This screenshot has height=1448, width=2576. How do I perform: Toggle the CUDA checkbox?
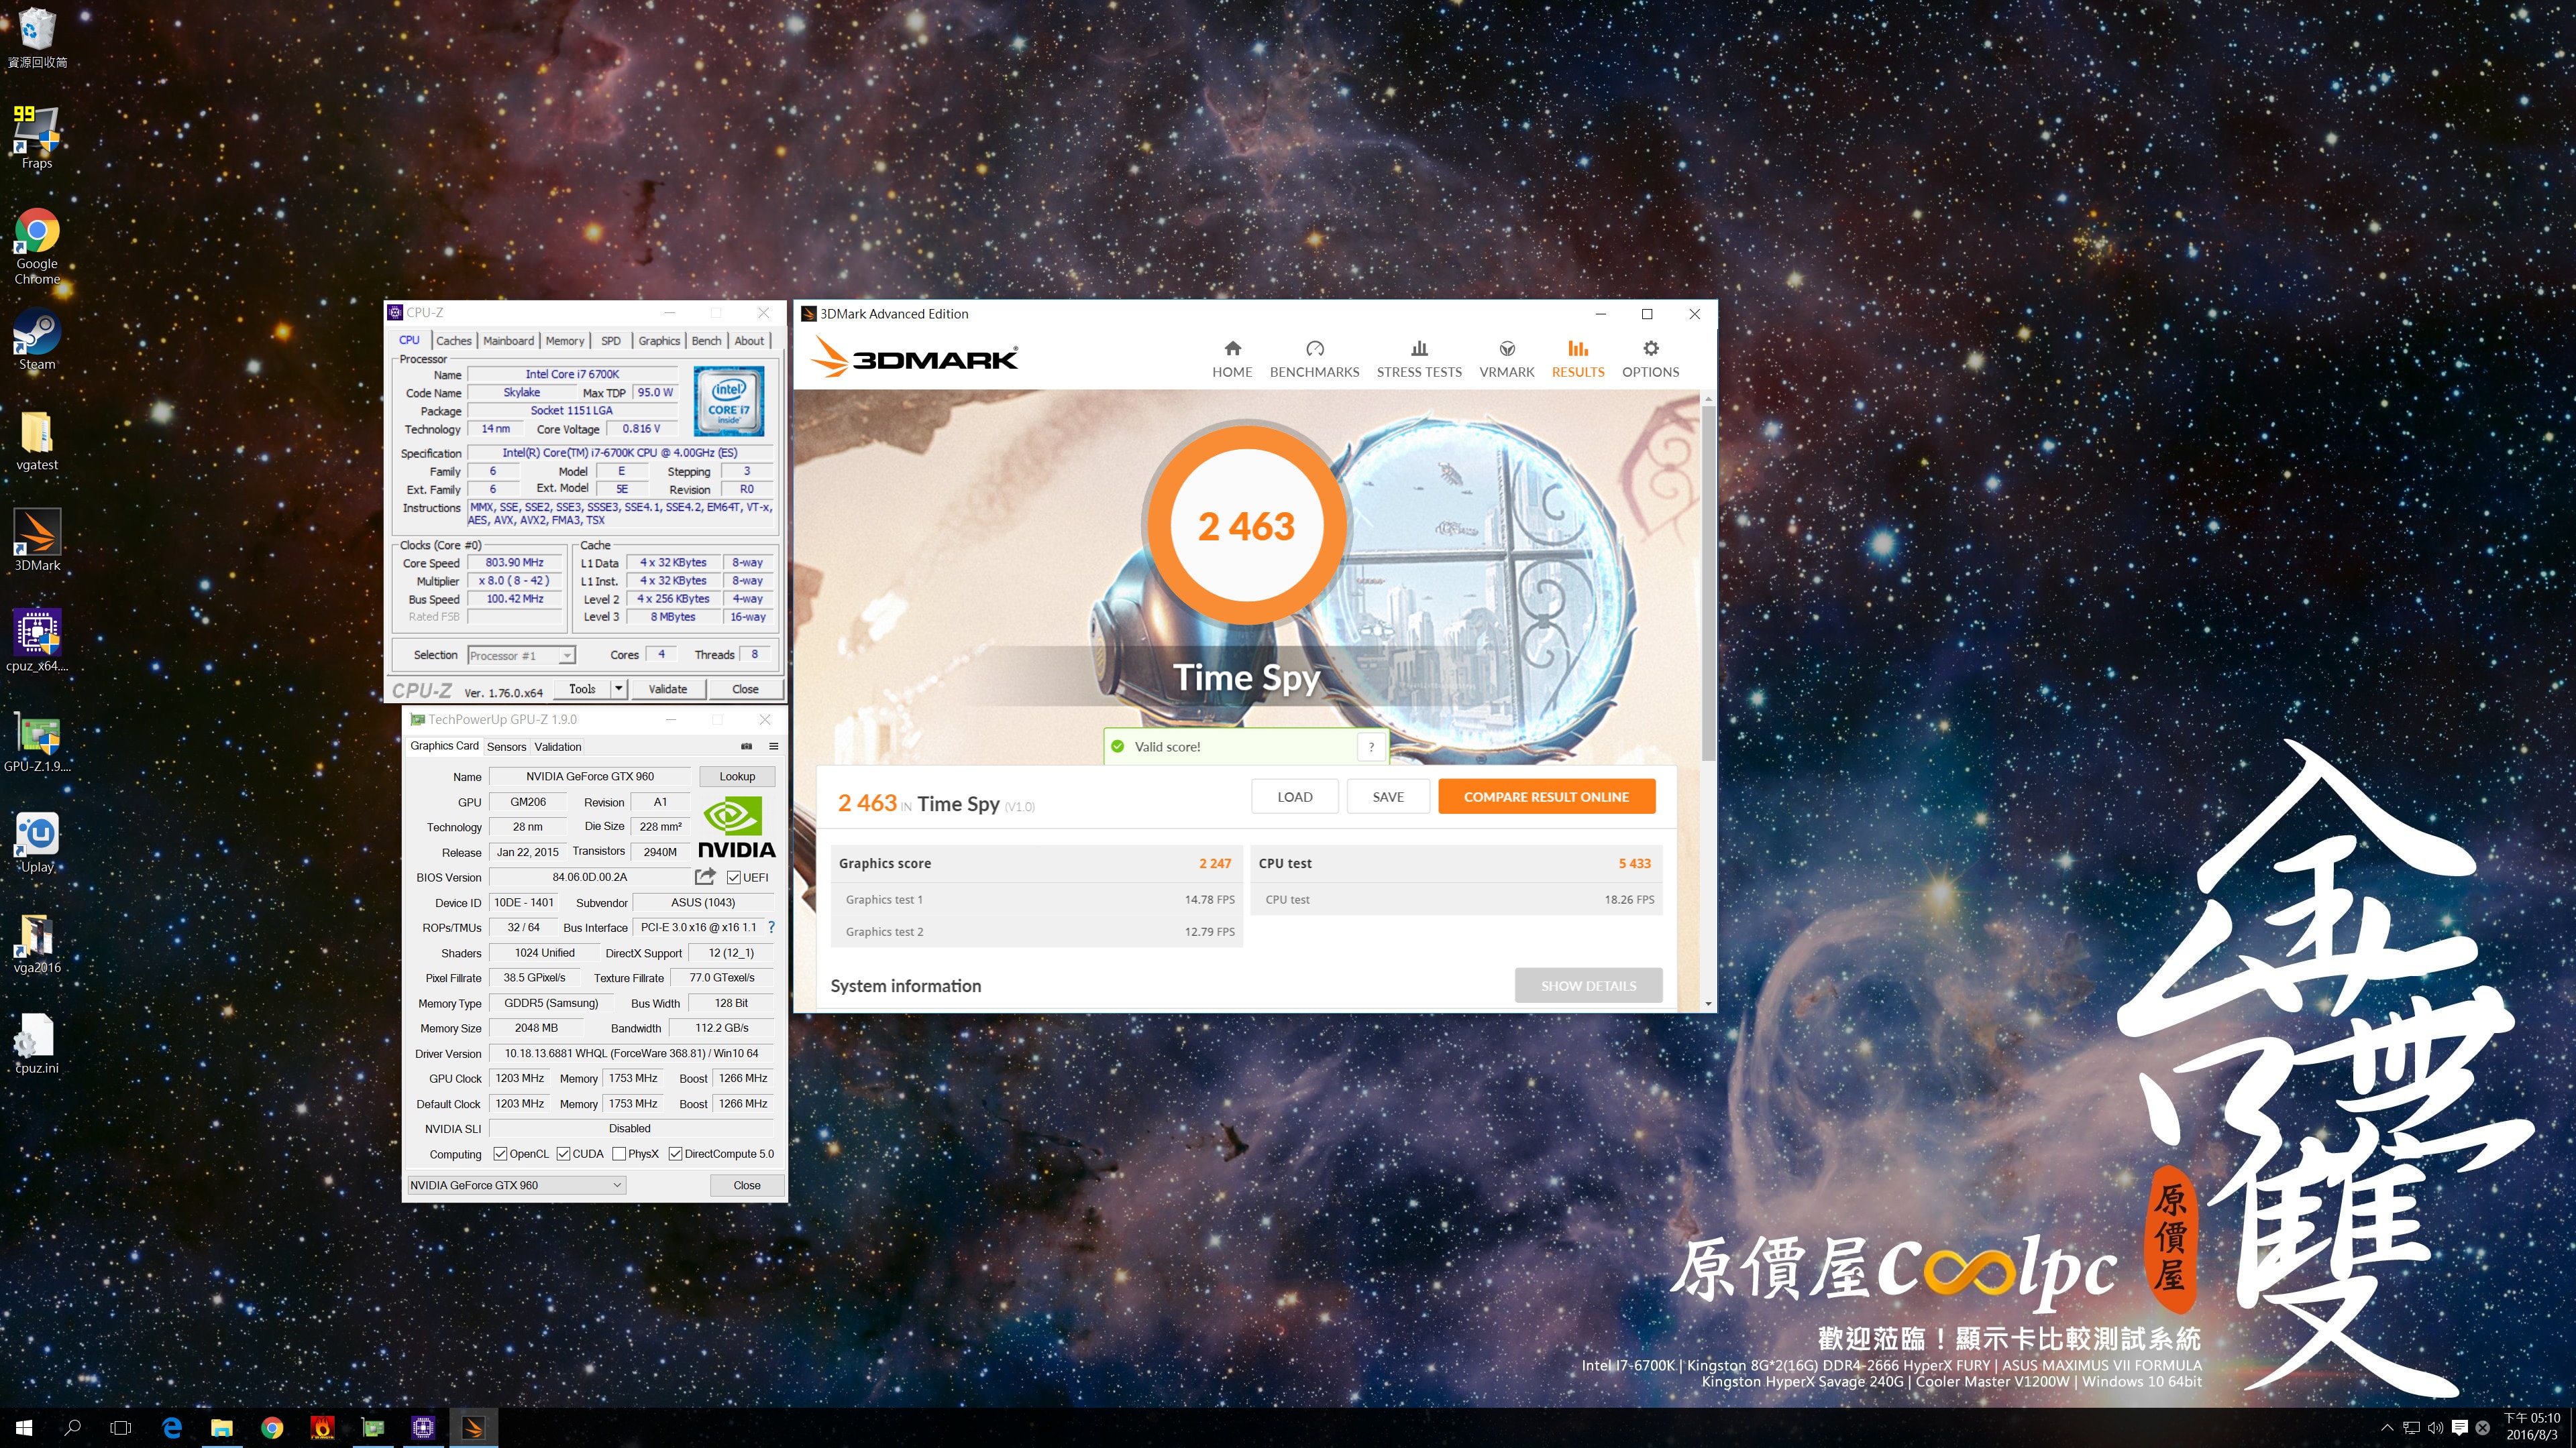coord(564,1153)
